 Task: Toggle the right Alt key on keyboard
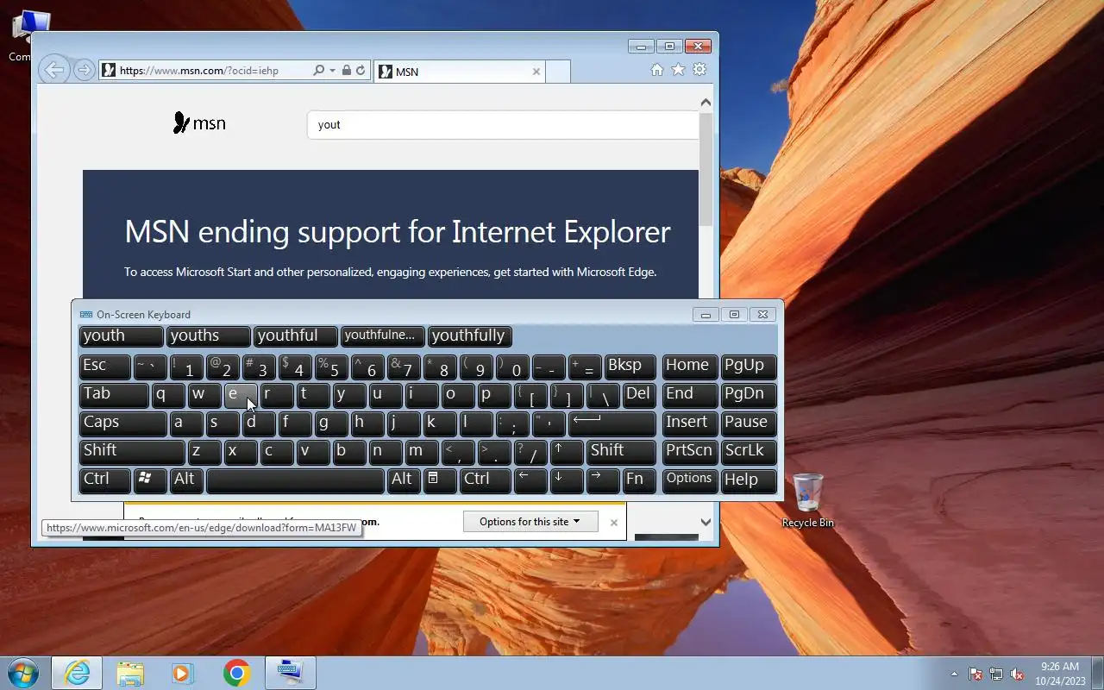point(404,480)
